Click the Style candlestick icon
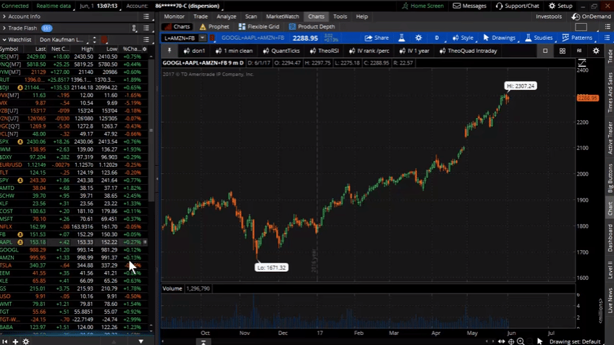Screen dimensions: 614x345 tap(462, 38)
